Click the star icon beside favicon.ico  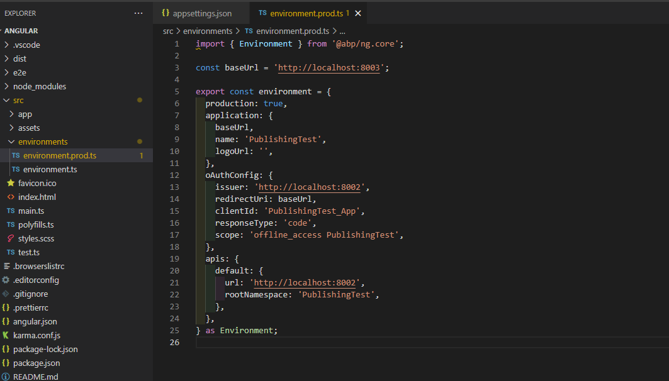point(11,183)
